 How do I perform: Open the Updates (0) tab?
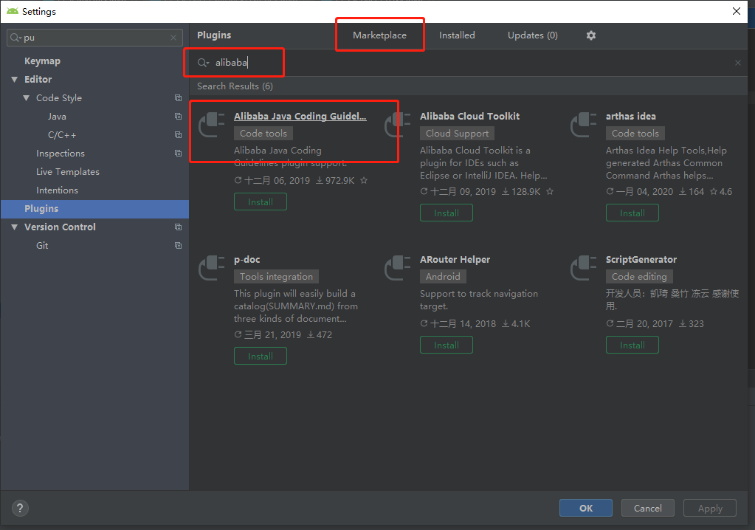coord(533,35)
